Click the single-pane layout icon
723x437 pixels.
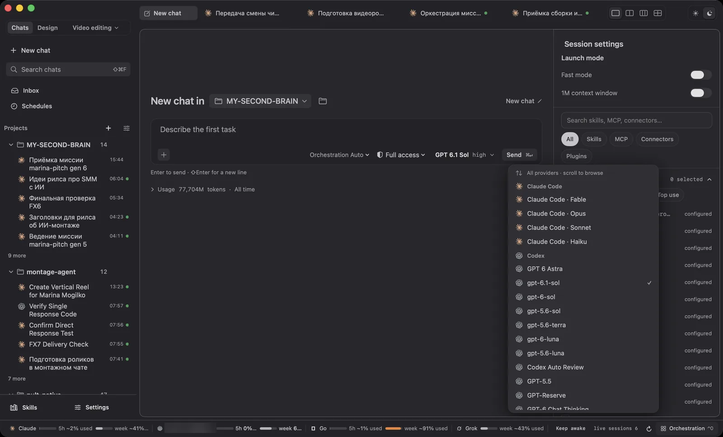615,13
